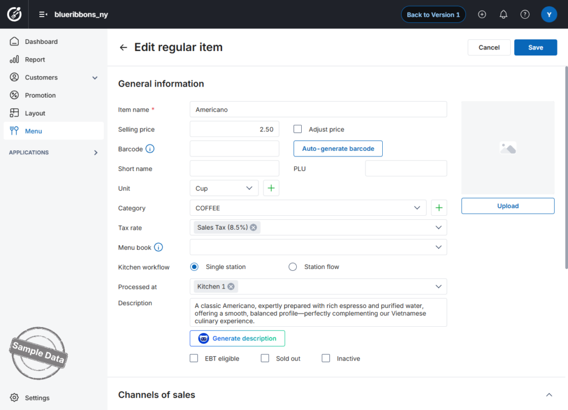568x410 pixels.
Task: Click the Menu fork and spoon icon
Action: [14, 131]
